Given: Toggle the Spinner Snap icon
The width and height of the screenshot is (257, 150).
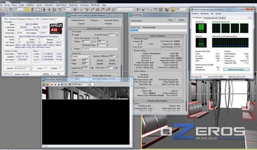Looking at the screenshot, I should coord(108,9).
